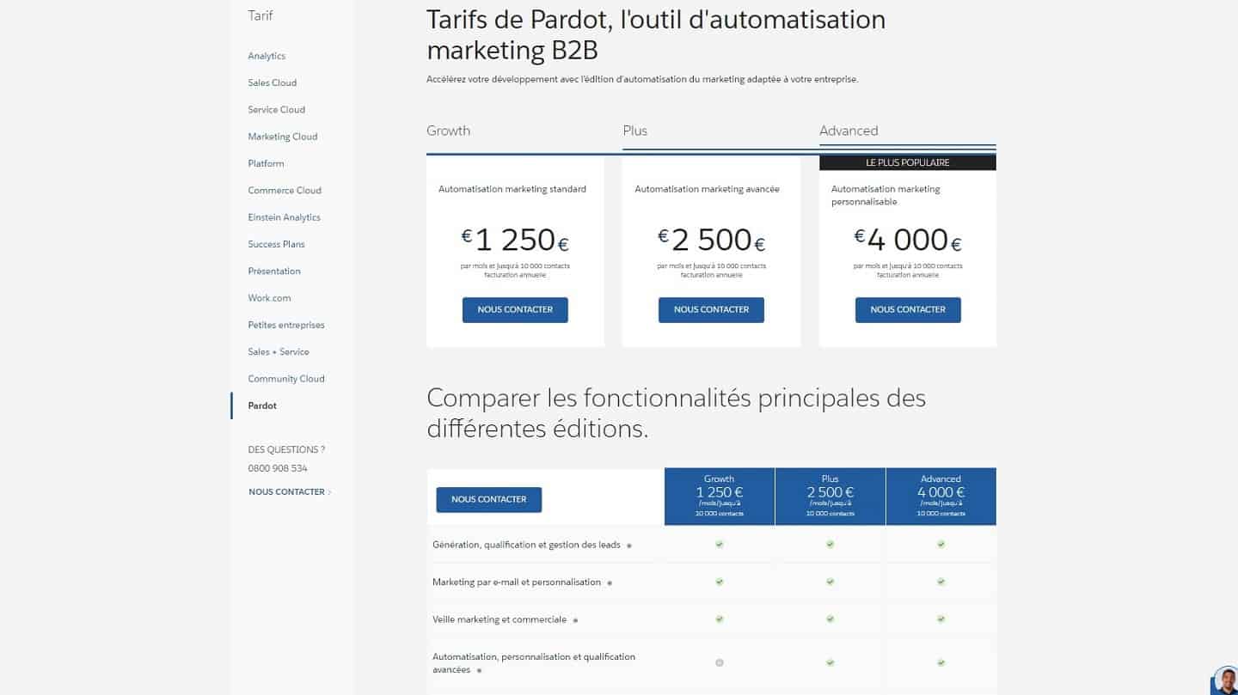Select Plus column header in comparison table

[830, 497]
